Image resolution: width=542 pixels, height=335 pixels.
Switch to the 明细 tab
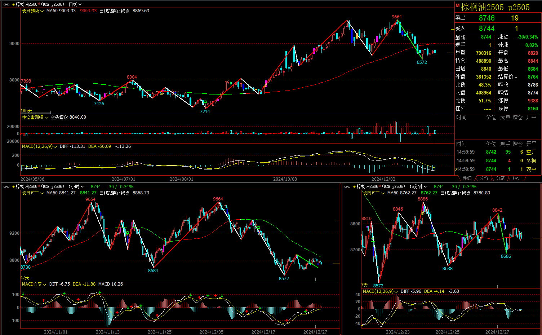point(467,178)
